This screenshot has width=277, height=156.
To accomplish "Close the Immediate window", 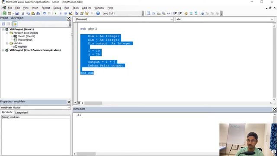I will (274, 110).
